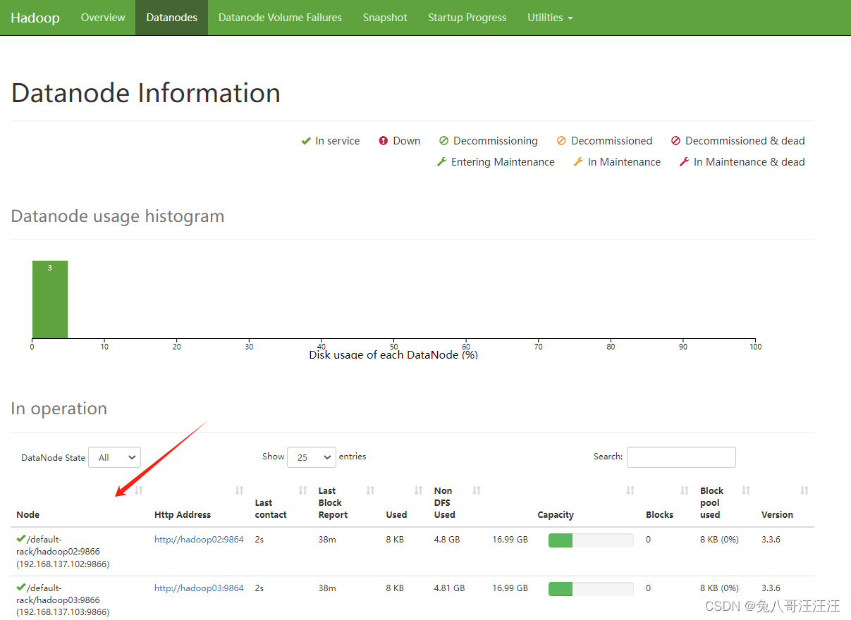851x620 pixels.
Task: Click the Down red alert icon
Action: 384,141
